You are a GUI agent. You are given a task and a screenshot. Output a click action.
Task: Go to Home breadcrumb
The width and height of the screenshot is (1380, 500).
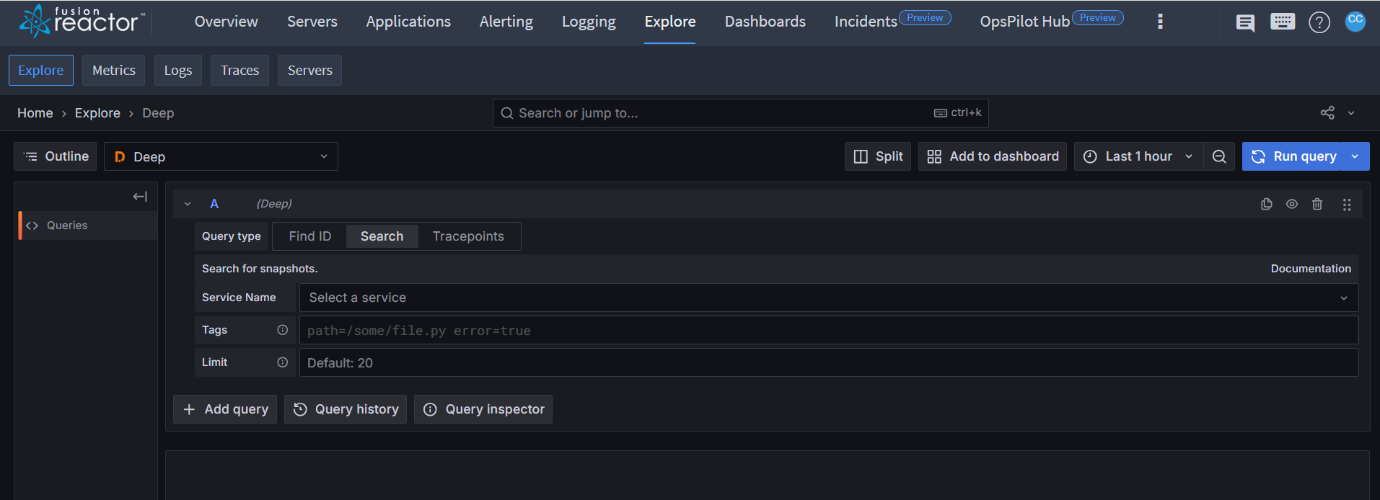tap(35, 113)
